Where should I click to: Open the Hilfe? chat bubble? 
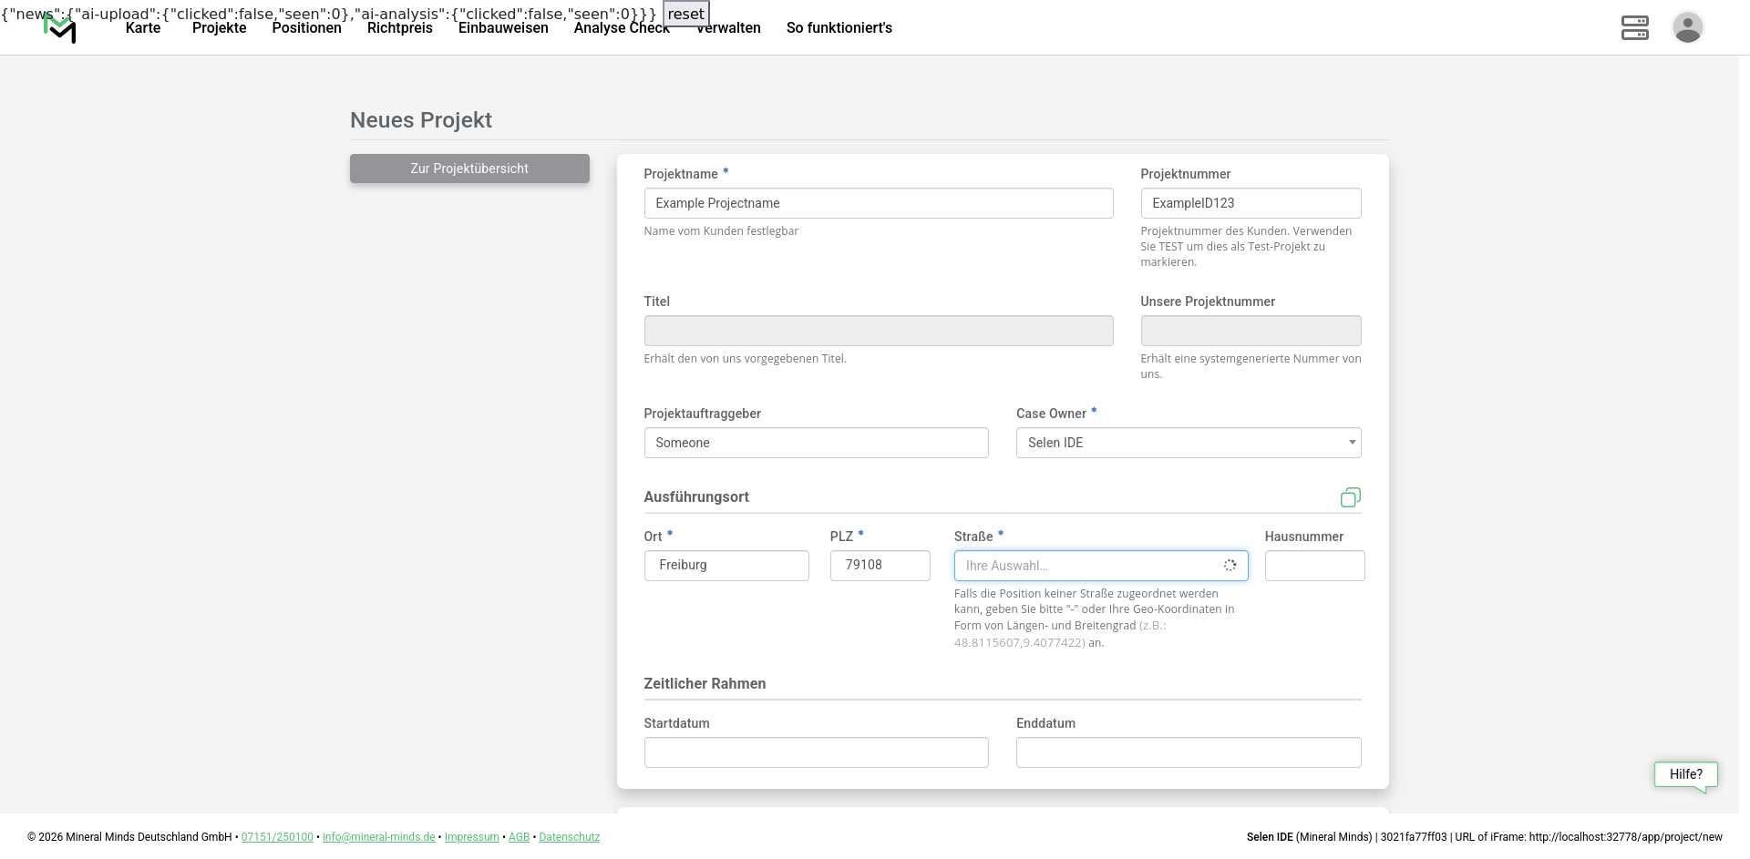[x=1685, y=774]
